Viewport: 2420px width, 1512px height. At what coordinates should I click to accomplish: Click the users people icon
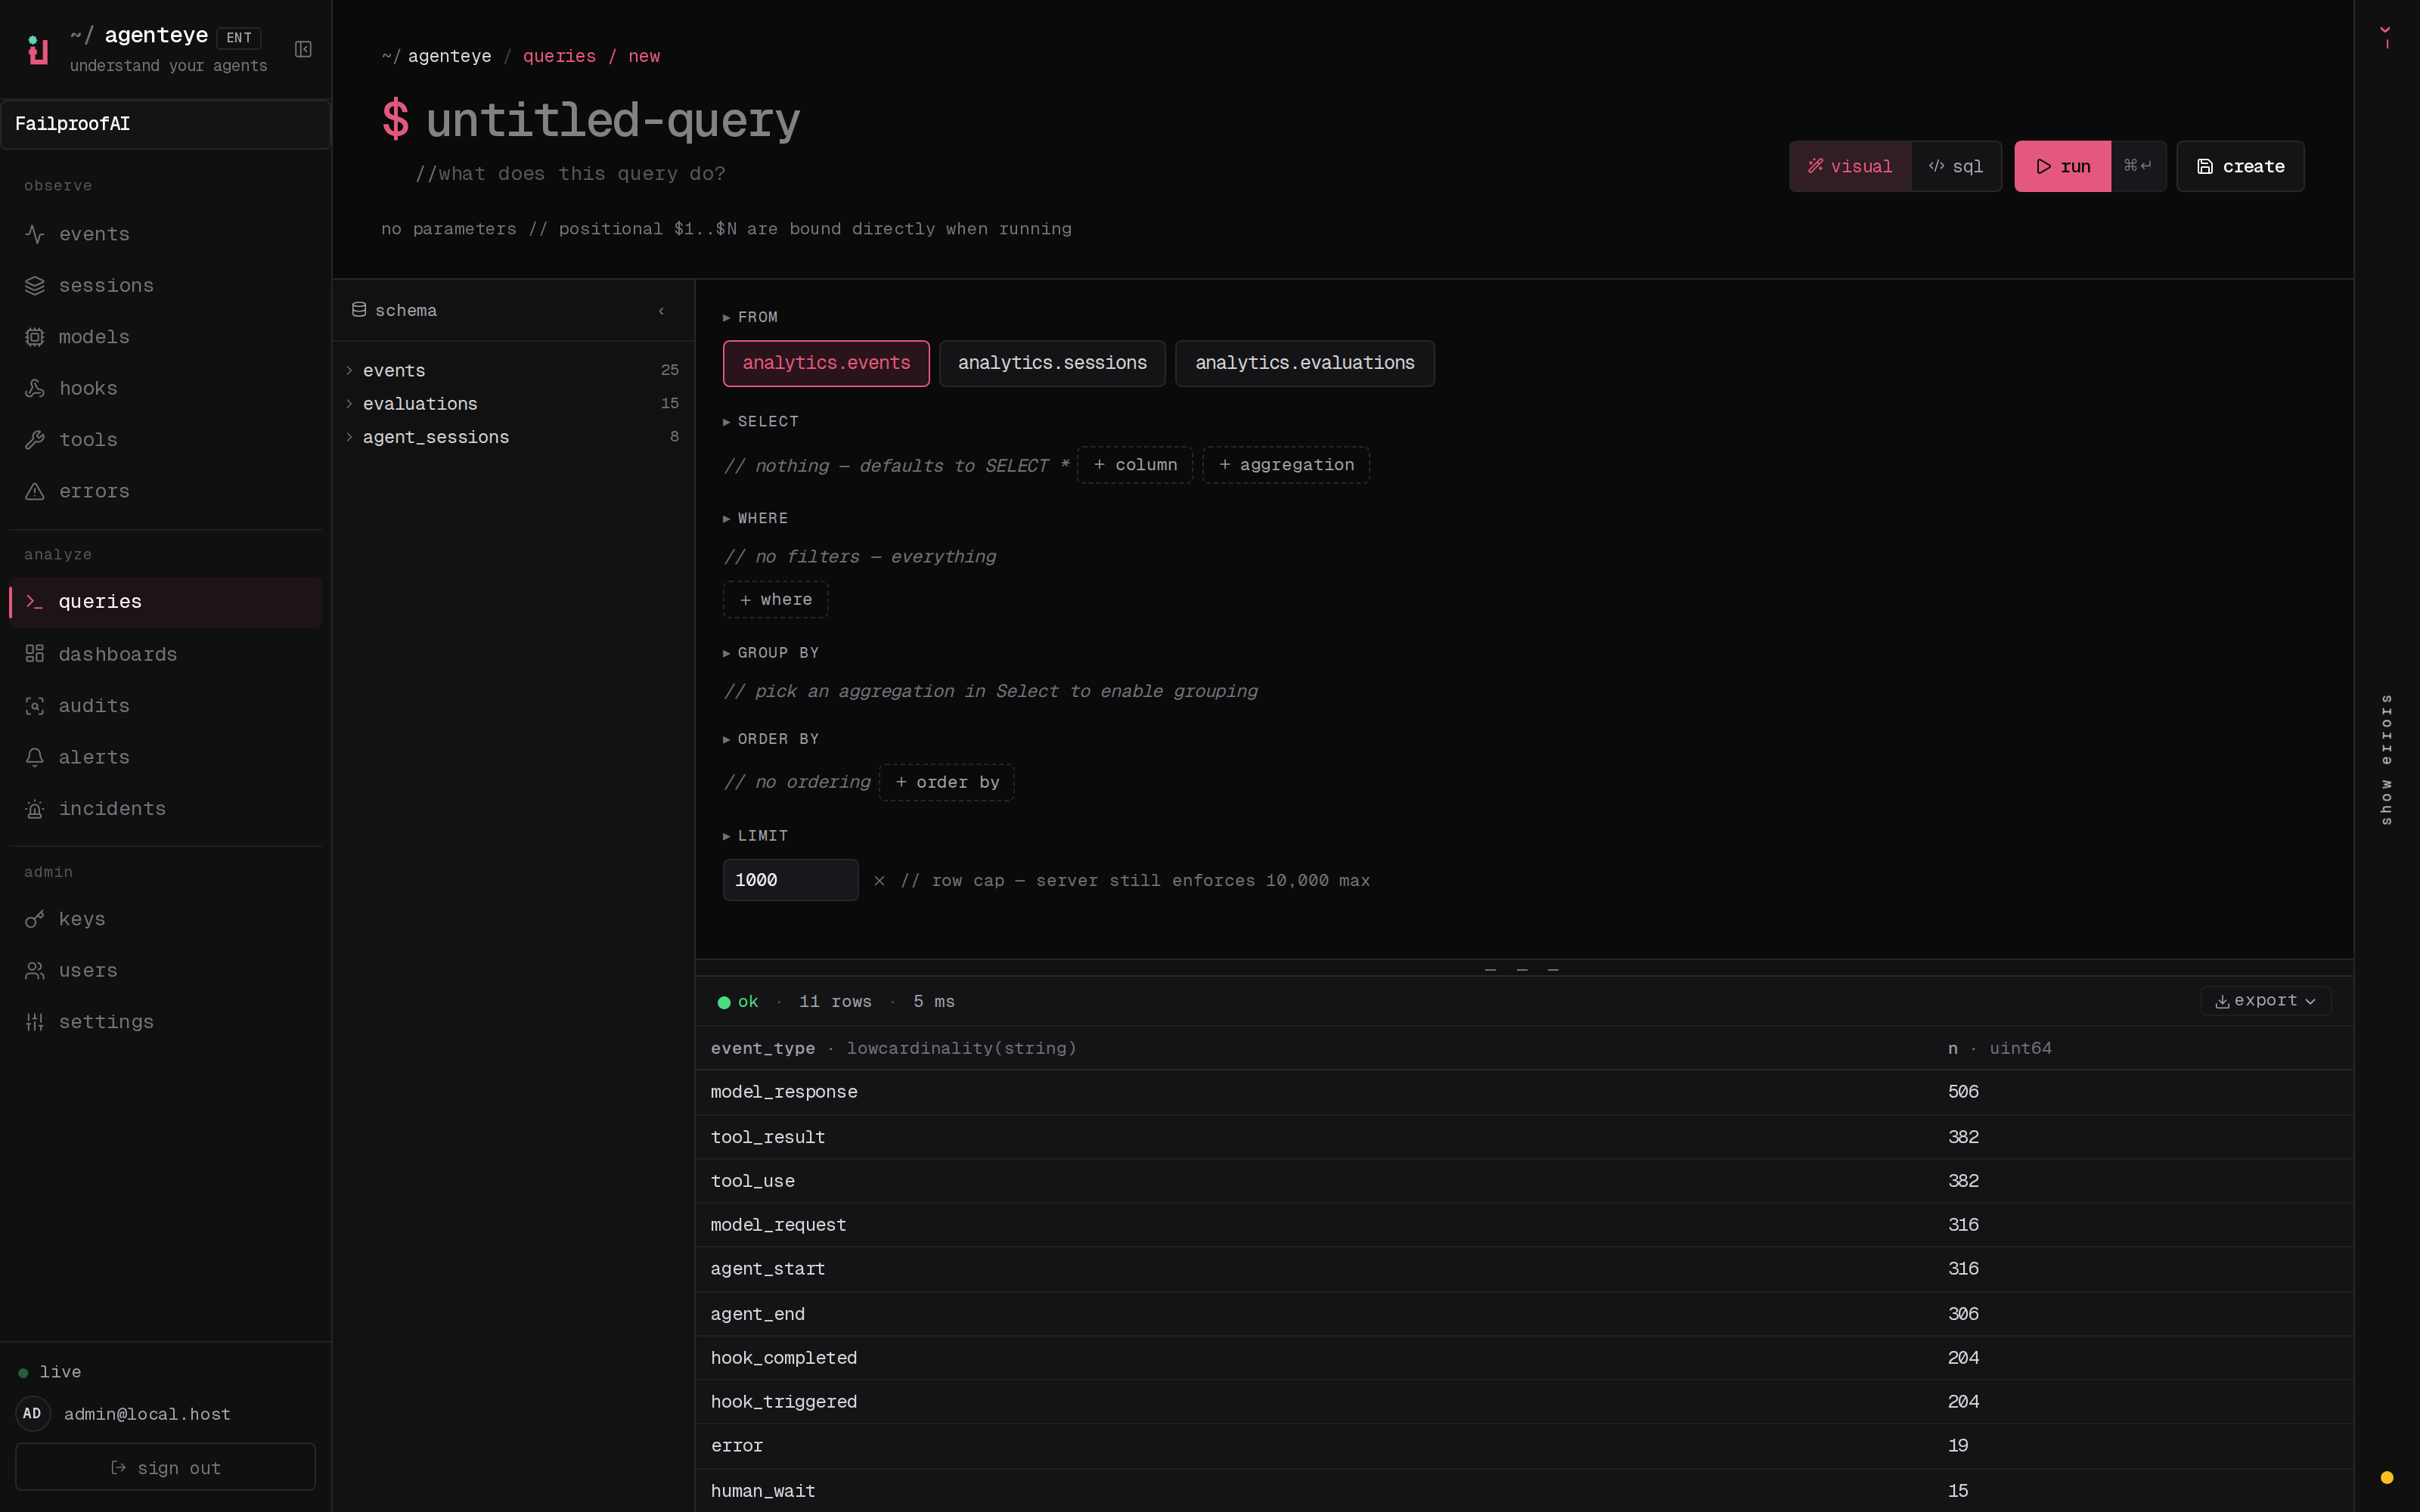point(35,970)
